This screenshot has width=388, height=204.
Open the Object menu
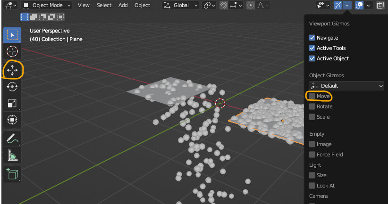tap(142, 5)
